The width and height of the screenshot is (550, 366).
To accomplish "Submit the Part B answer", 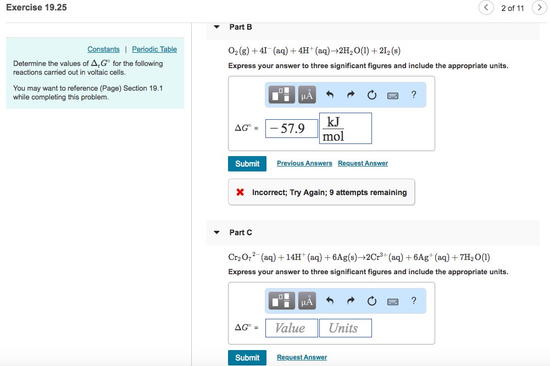I will tap(247, 163).
